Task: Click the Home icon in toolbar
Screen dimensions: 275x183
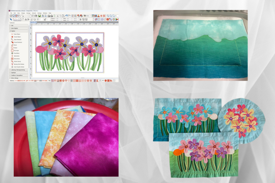Action: click(x=11, y=16)
